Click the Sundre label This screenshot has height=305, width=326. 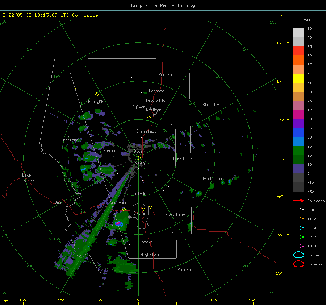click(x=110, y=150)
